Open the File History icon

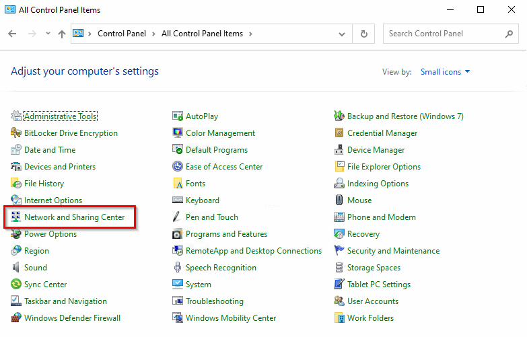click(x=15, y=184)
